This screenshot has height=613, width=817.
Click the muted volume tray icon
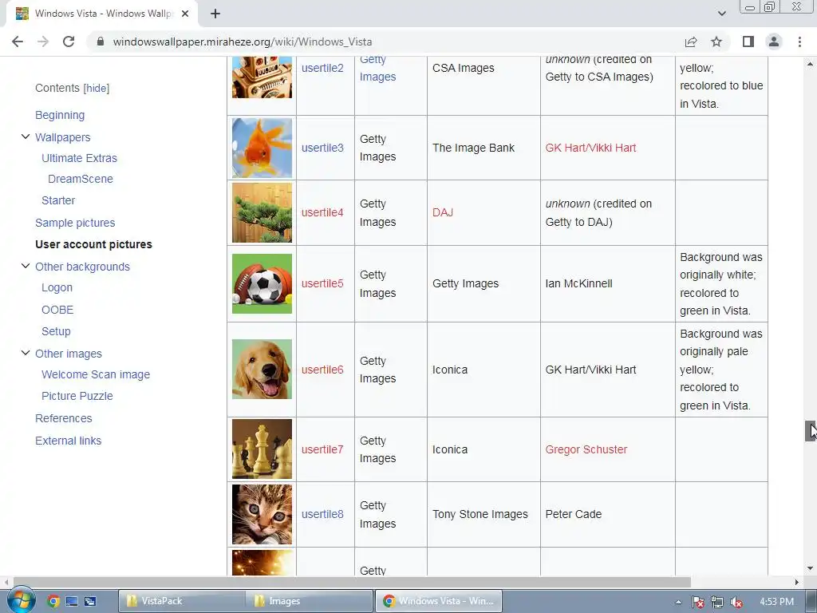pos(736,602)
